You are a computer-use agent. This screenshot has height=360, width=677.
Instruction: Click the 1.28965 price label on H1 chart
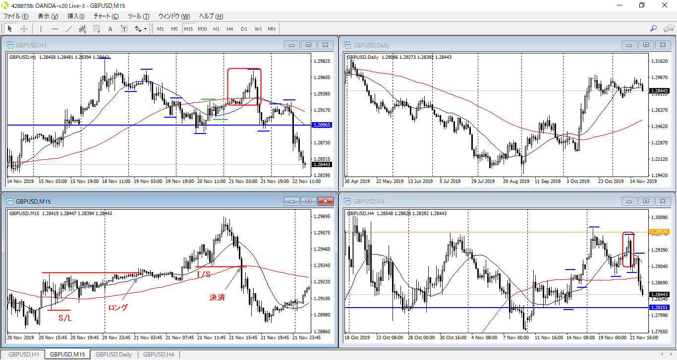322,125
